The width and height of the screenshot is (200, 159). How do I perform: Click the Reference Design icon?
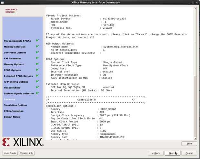[11, 11]
